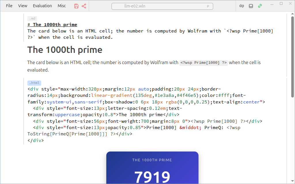Viewport: 295px width, 184px height.
Task: Close the notebook window
Action: click(290, 3)
